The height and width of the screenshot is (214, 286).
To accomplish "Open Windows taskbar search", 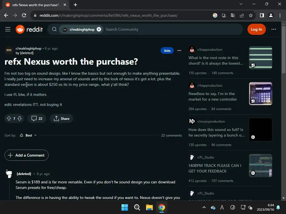I will click(137, 207).
